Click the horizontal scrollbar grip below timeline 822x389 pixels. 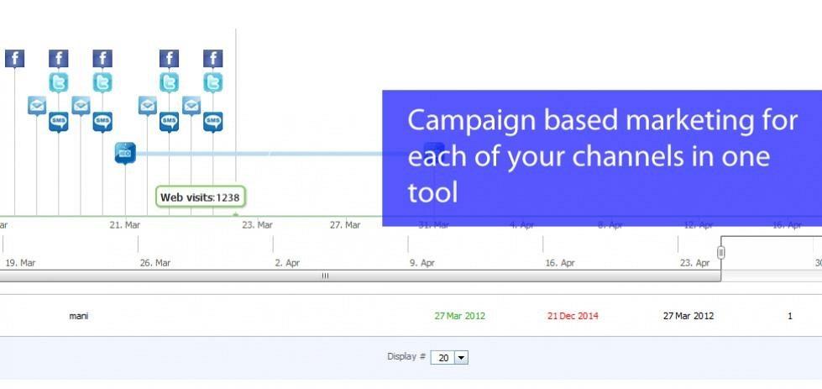tap(325, 276)
